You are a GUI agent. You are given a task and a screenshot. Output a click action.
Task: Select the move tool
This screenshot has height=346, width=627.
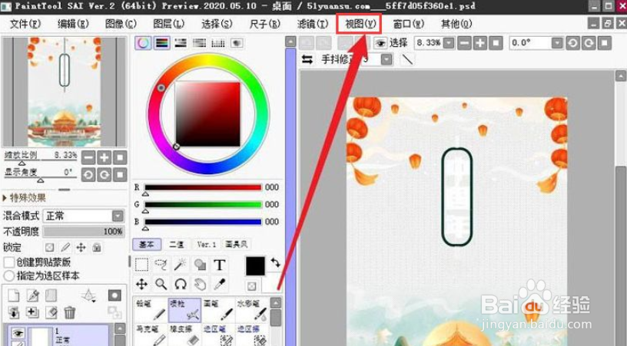[x=142, y=284]
